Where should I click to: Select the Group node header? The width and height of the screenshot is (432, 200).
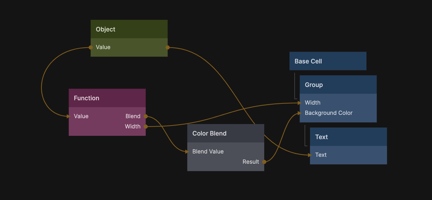pyautogui.click(x=338, y=85)
